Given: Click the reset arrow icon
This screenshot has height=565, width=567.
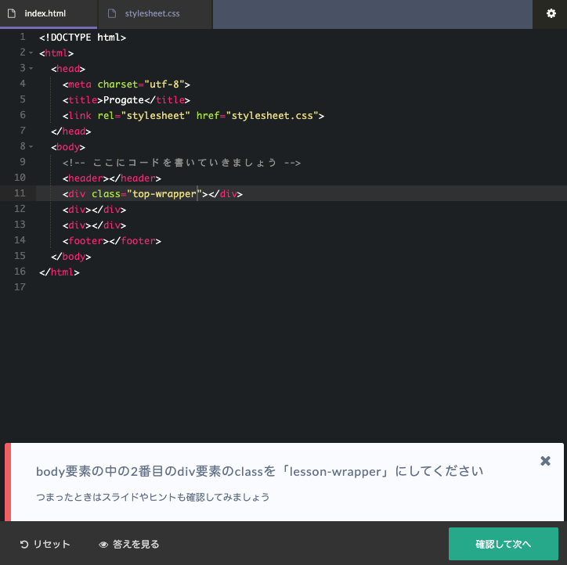Looking at the screenshot, I should click(x=23, y=544).
